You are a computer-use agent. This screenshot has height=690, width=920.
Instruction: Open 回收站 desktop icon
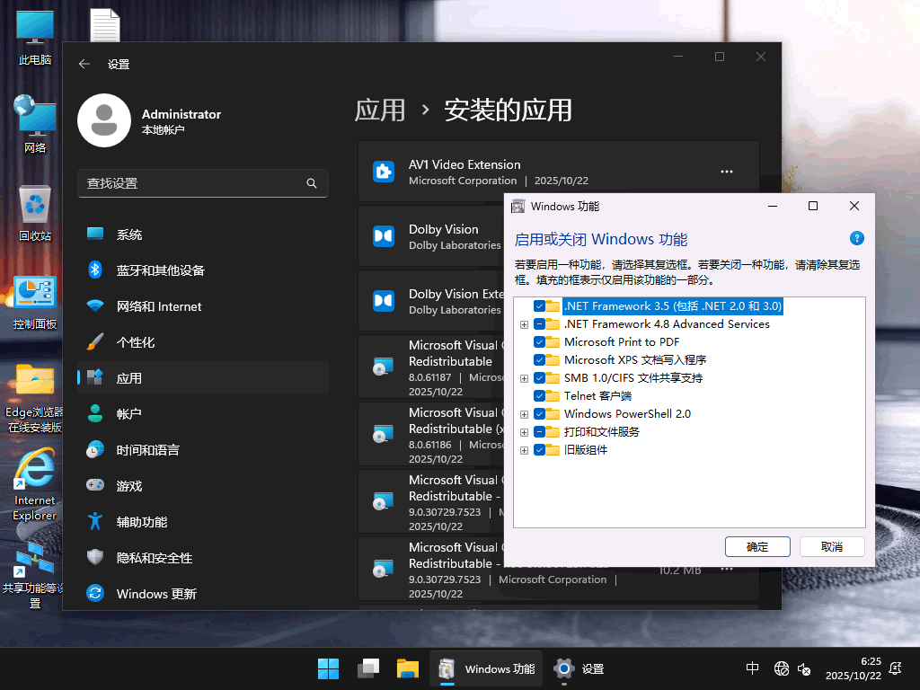(x=35, y=213)
